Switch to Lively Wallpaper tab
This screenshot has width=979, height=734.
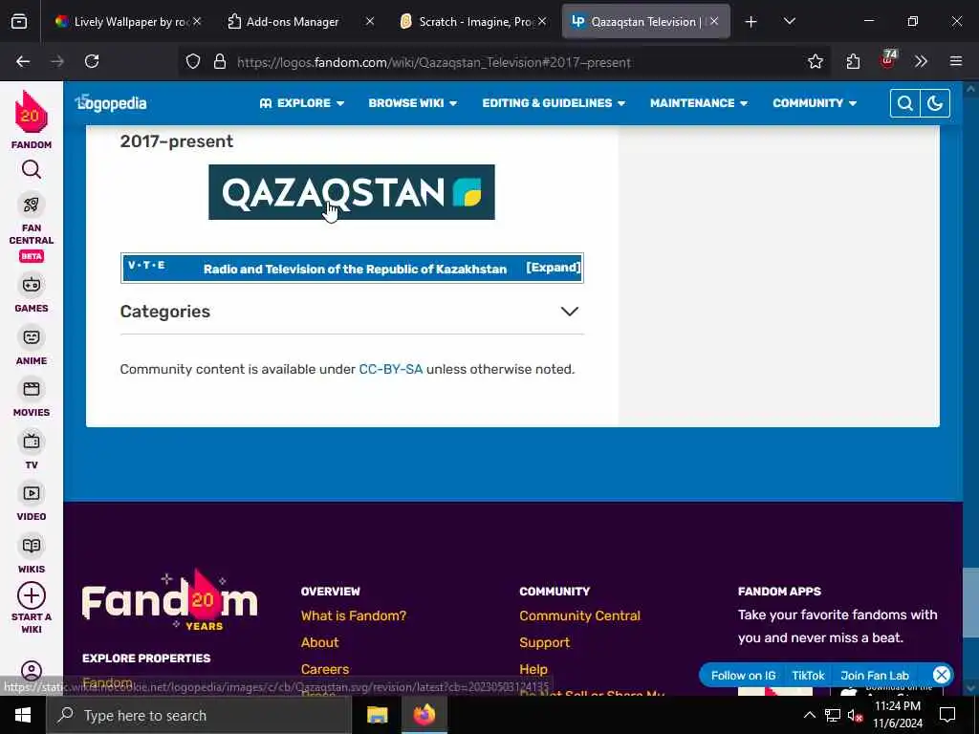click(127, 22)
